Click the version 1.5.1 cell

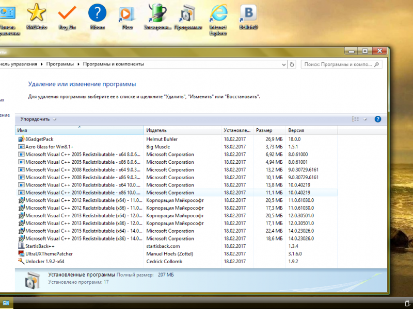(x=293, y=147)
